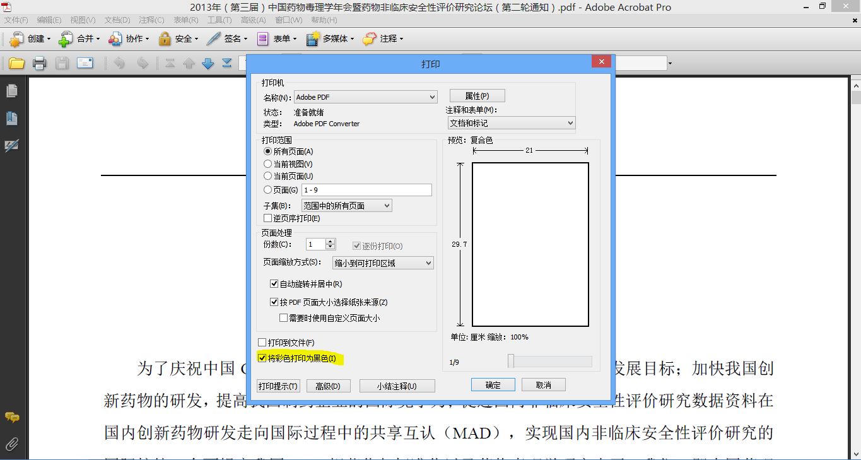Screen dimensions: 861x460
Task: Select 当前页面(U) radio button
Action: click(x=267, y=176)
